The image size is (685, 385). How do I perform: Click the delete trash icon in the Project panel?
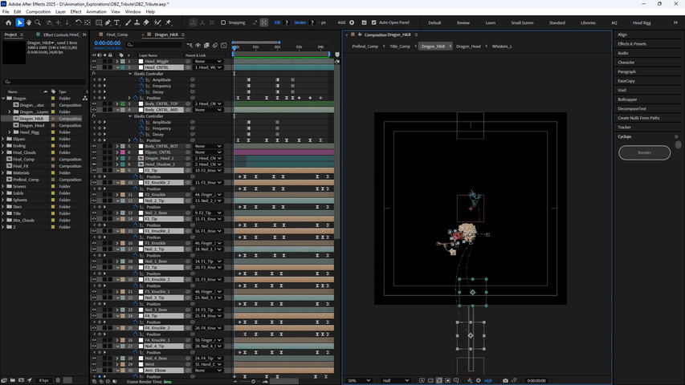point(58,381)
